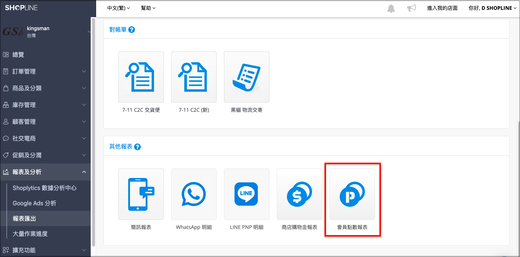520x257 pixels.
Task: Collapse the 報表及分析 menu chevron
Action: 84,172
